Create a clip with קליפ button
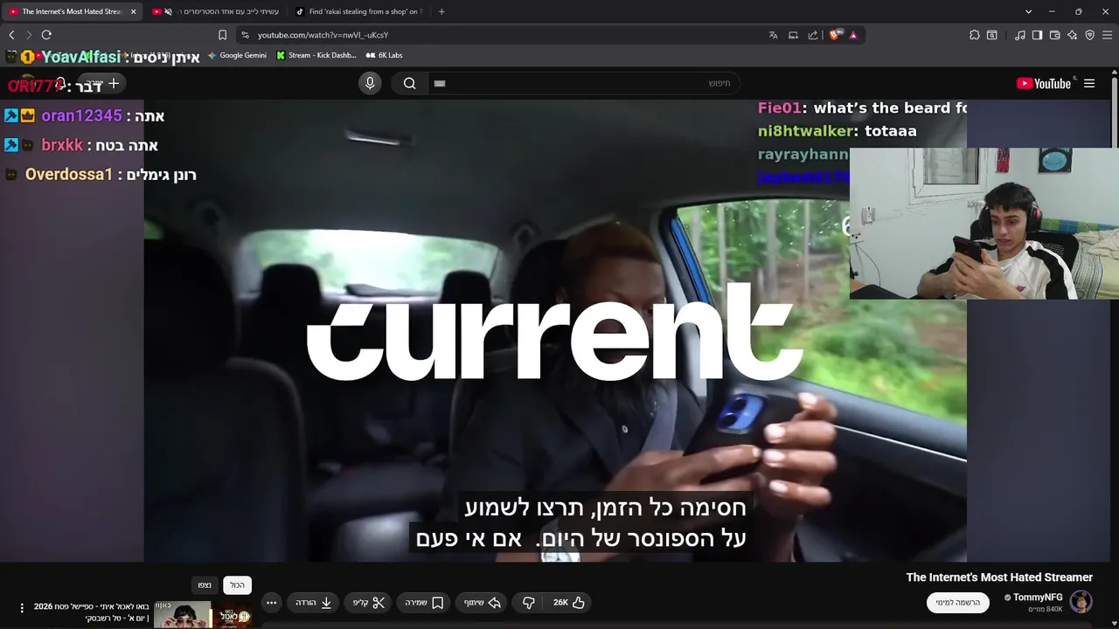 coord(369,603)
